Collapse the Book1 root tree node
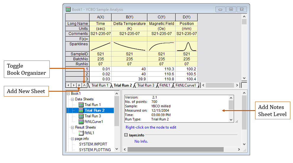This screenshot has height=163, width=293. (x=68, y=94)
